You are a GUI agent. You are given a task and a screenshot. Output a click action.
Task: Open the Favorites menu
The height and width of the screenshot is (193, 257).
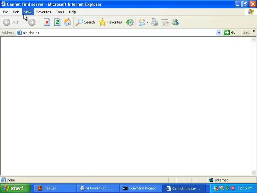[44, 12]
